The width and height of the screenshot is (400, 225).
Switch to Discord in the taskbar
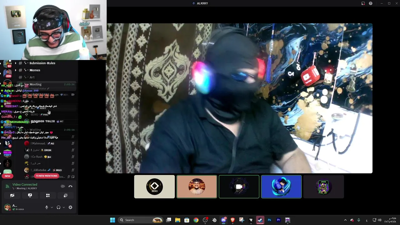pos(223,220)
